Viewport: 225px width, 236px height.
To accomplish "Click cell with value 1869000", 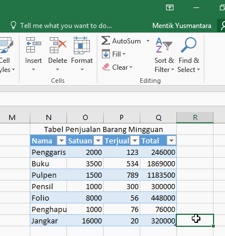I will coord(158,163).
